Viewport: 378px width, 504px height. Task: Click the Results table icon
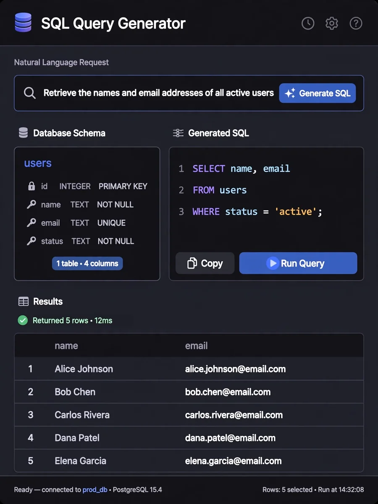pos(24,302)
